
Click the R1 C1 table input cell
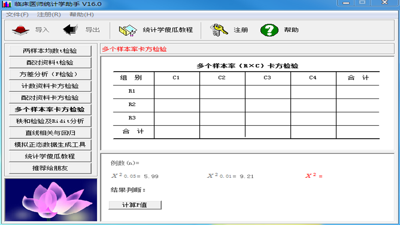(x=177, y=91)
